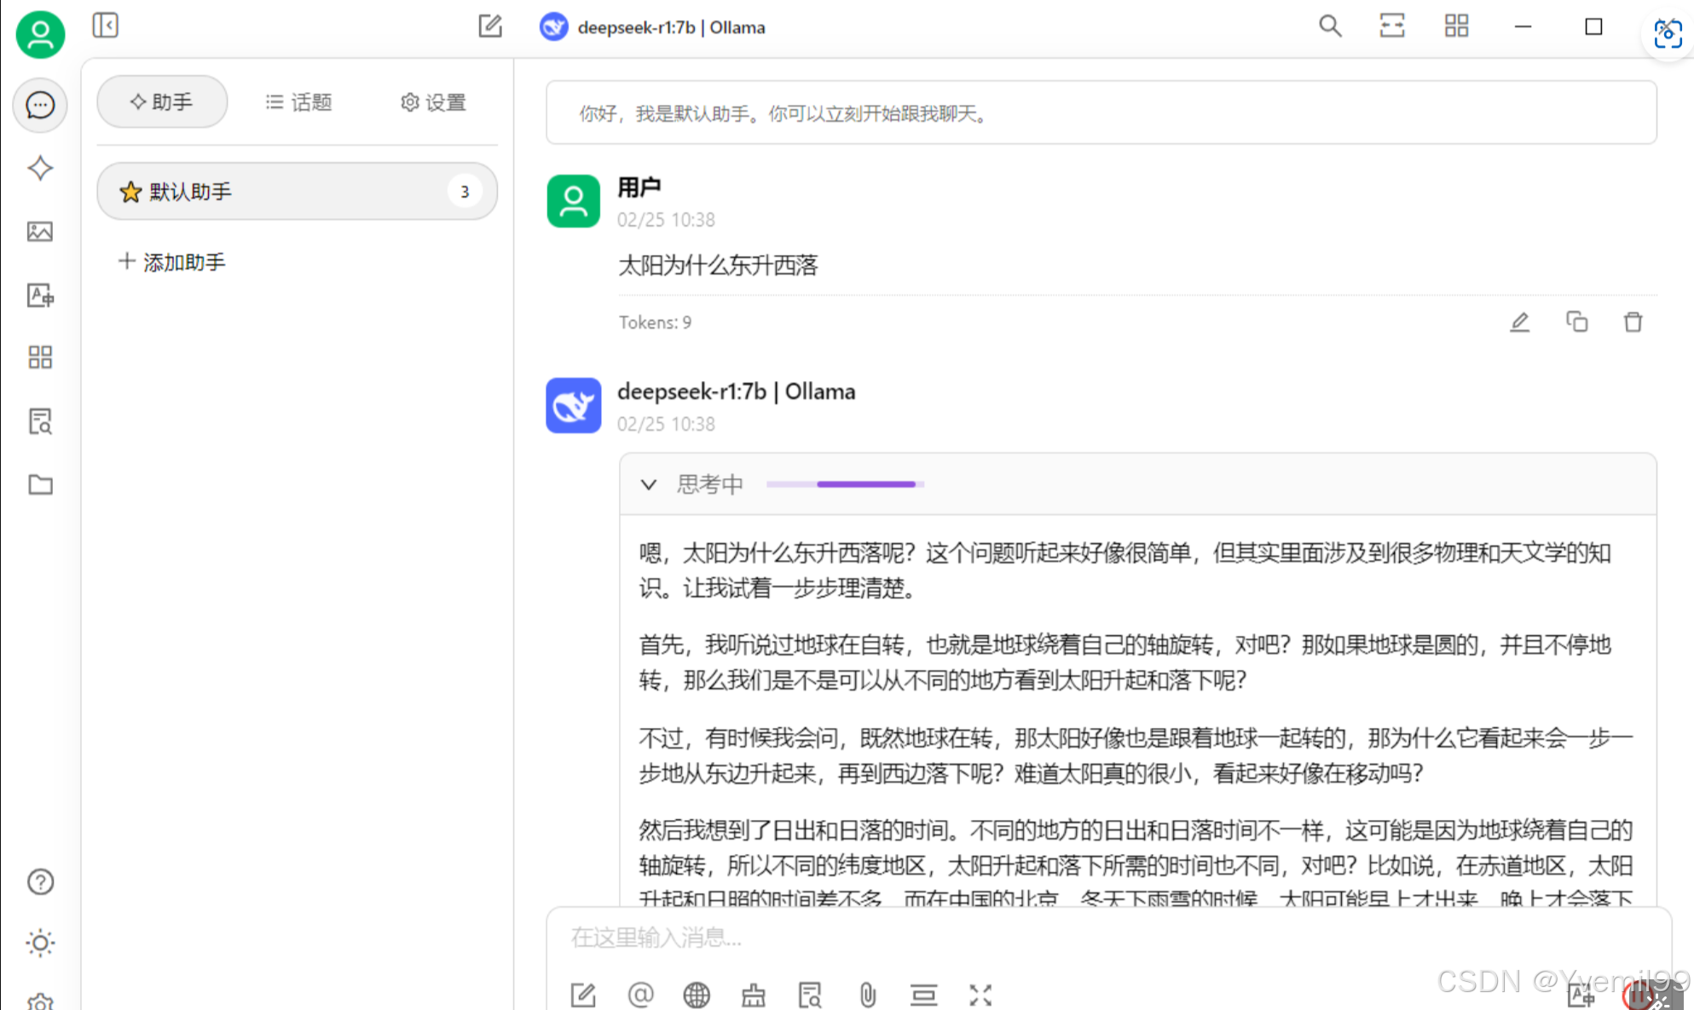Image resolution: width=1694 pixels, height=1010 pixels.
Task: Click 添加助手 to add assistant
Action: click(172, 262)
